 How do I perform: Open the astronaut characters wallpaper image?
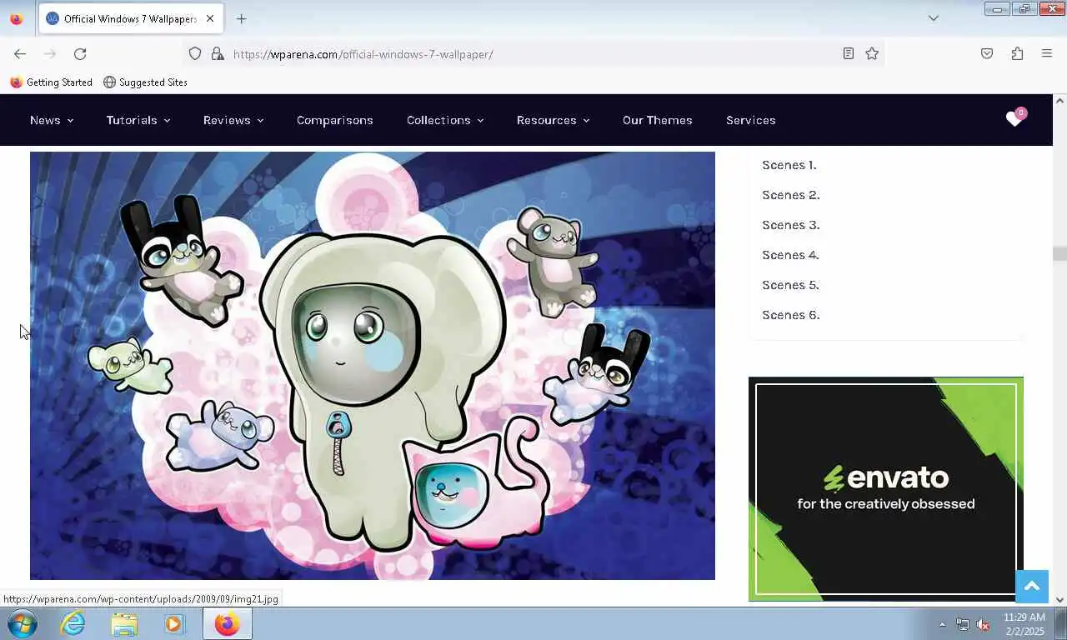click(x=373, y=365)
